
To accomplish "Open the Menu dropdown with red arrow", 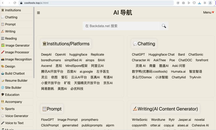I will [208, 12].
